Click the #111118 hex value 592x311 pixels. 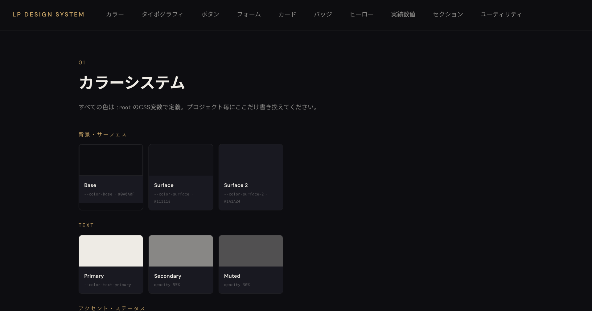[162, 201]
